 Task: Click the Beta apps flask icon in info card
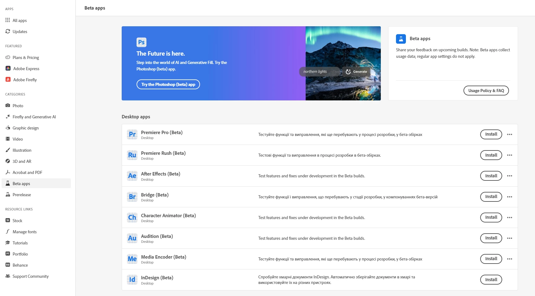click(401, 39)
